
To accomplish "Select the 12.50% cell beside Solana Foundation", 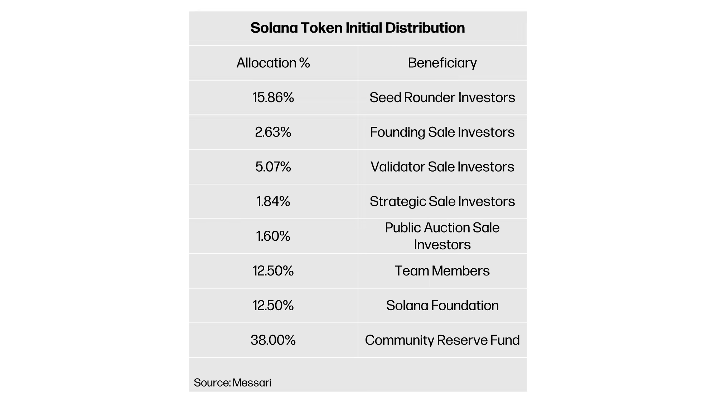I will tap(273, 306).
